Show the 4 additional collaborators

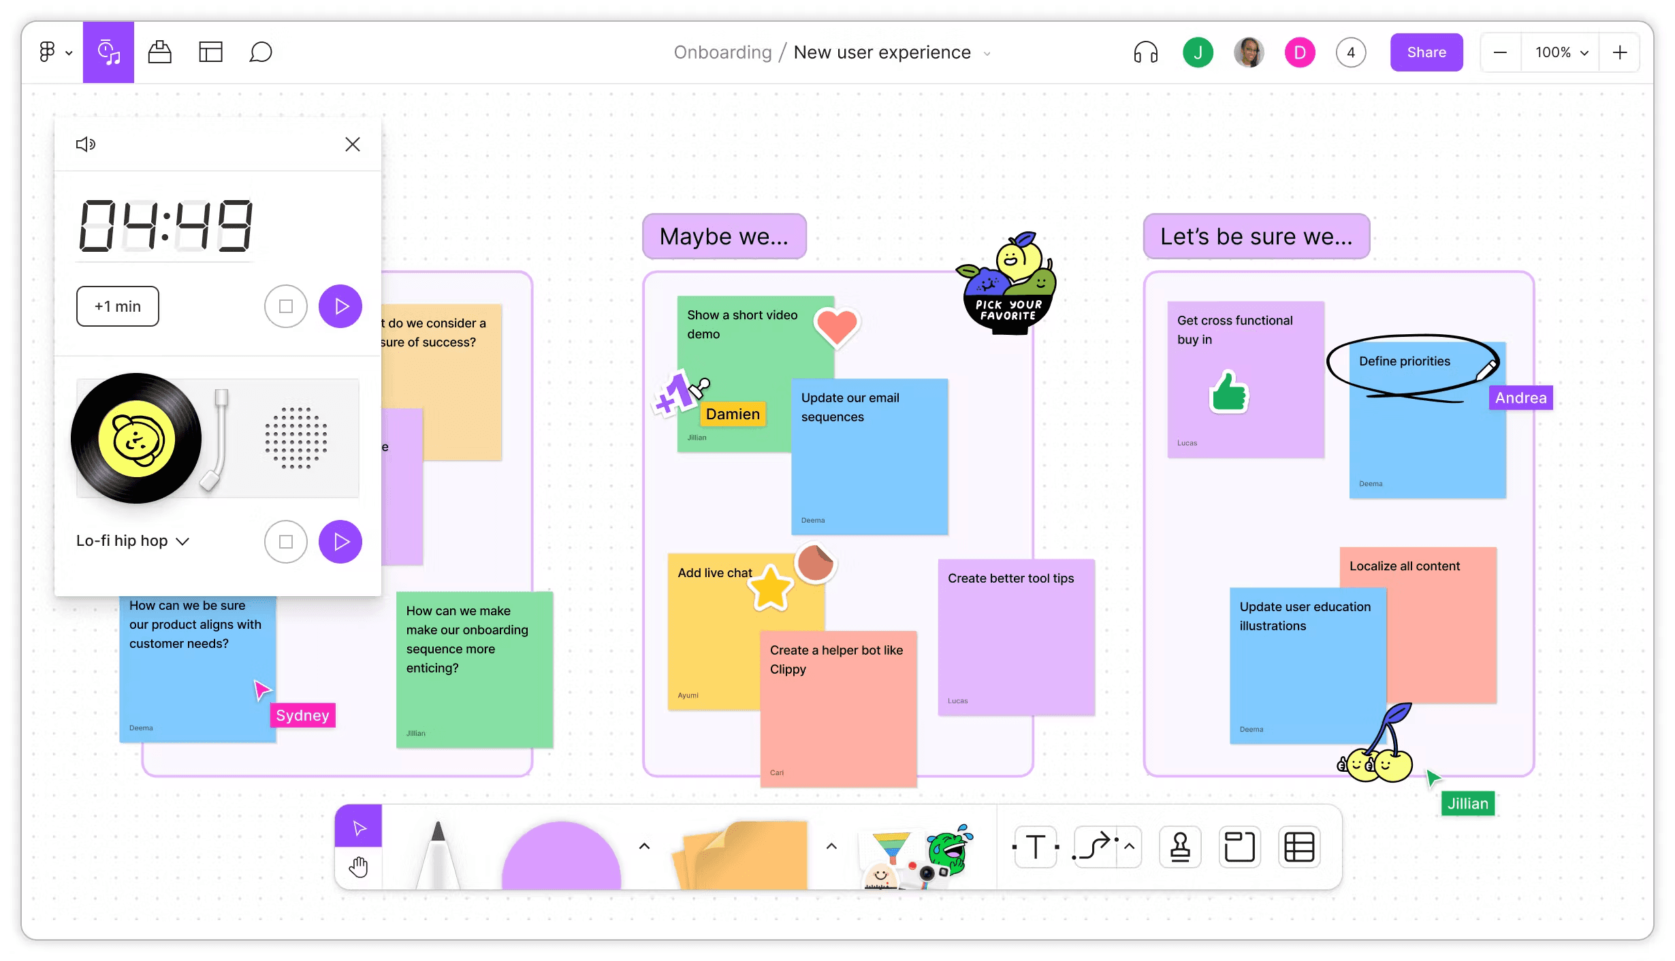tap(1351, 52)
